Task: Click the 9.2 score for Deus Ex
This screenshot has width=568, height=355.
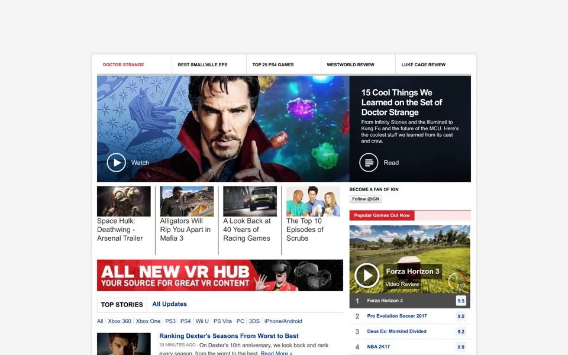Action: pos(461,331)
